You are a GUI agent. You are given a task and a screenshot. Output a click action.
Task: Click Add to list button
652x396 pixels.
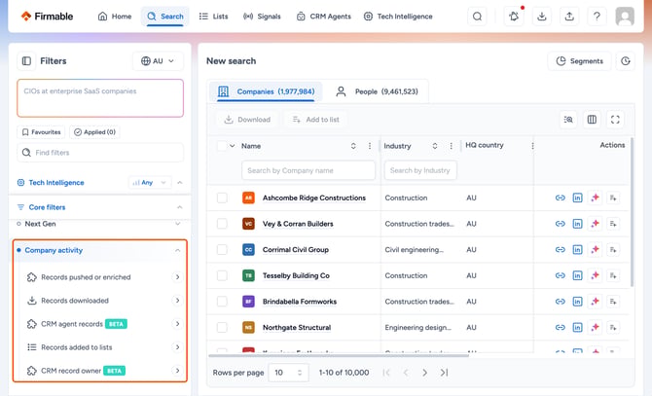(x=316, y=120)
